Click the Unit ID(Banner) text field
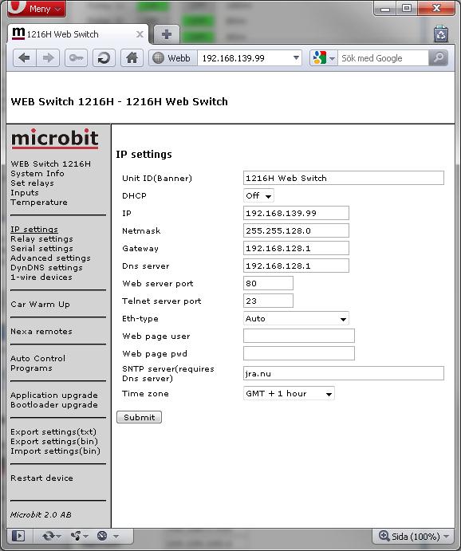The width and height of the screenshot is (461, 551). (343, 178)
